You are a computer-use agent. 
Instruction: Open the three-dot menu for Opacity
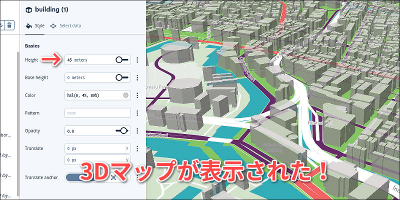click(x=137, y=131)
